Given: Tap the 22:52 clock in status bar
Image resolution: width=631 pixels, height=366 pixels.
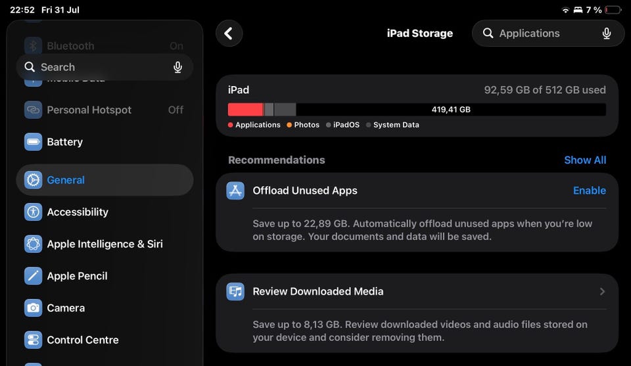Looking at the screenshot, I should click(22, 10).
